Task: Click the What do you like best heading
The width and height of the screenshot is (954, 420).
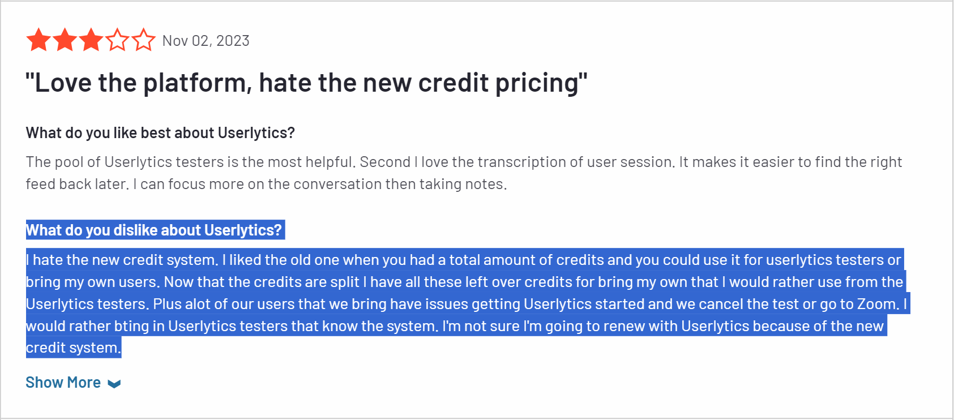Action: click(160, 132)
